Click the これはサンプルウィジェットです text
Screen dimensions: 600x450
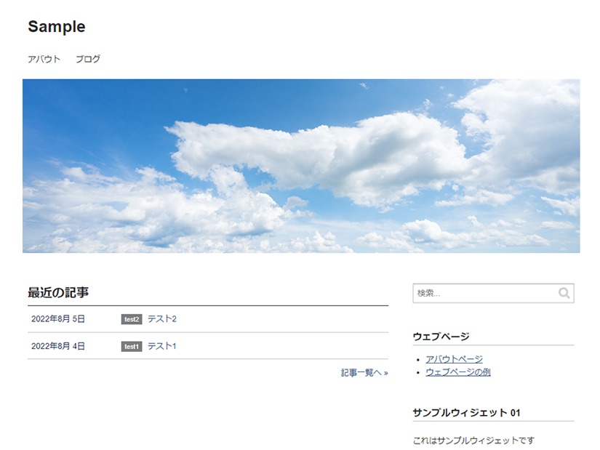(473, 441)
